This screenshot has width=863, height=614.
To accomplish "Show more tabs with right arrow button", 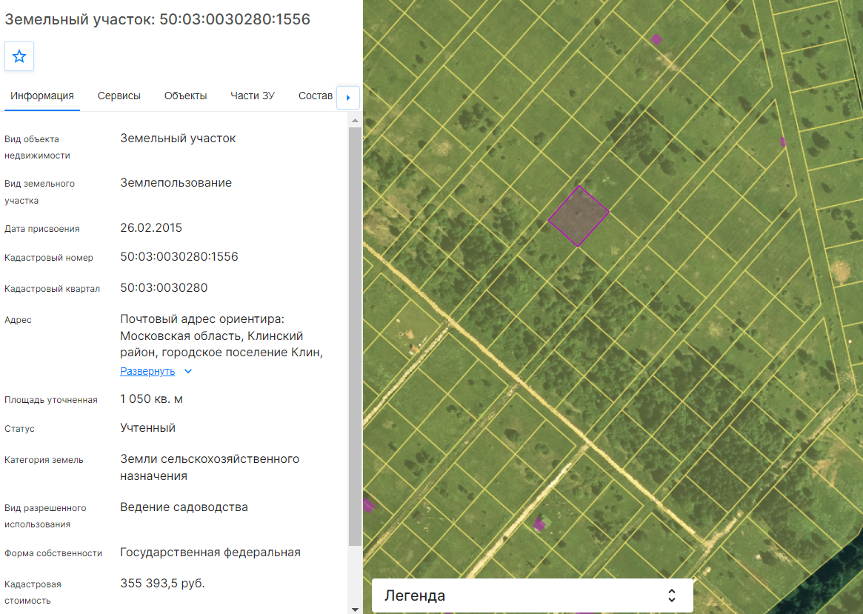I will 348,97.
